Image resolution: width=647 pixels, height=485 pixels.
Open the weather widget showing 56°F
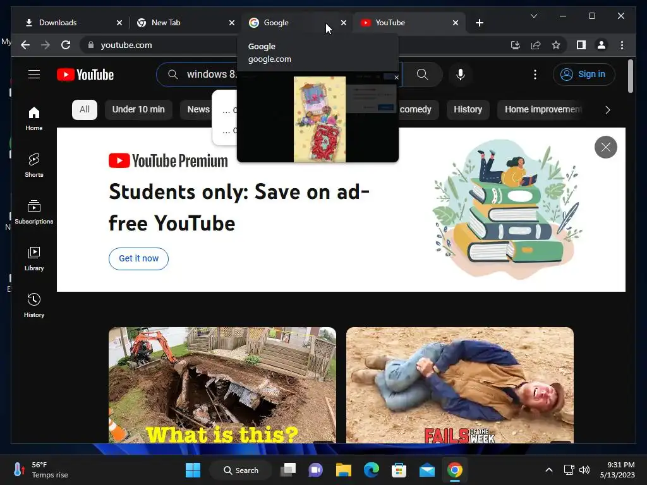pyautogui.click(x=40, y=470)
